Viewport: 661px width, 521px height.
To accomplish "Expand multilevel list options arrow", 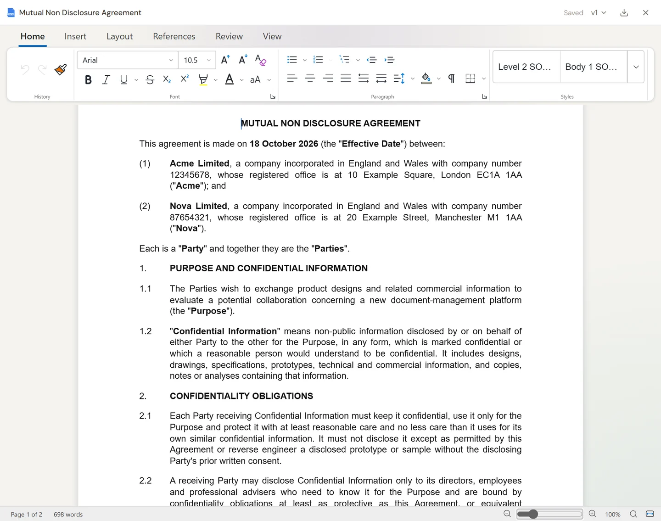I will [358, 60].
